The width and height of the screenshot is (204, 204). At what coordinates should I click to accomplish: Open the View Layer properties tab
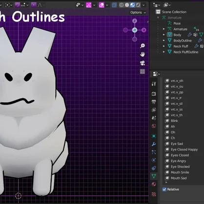(154, 110)
